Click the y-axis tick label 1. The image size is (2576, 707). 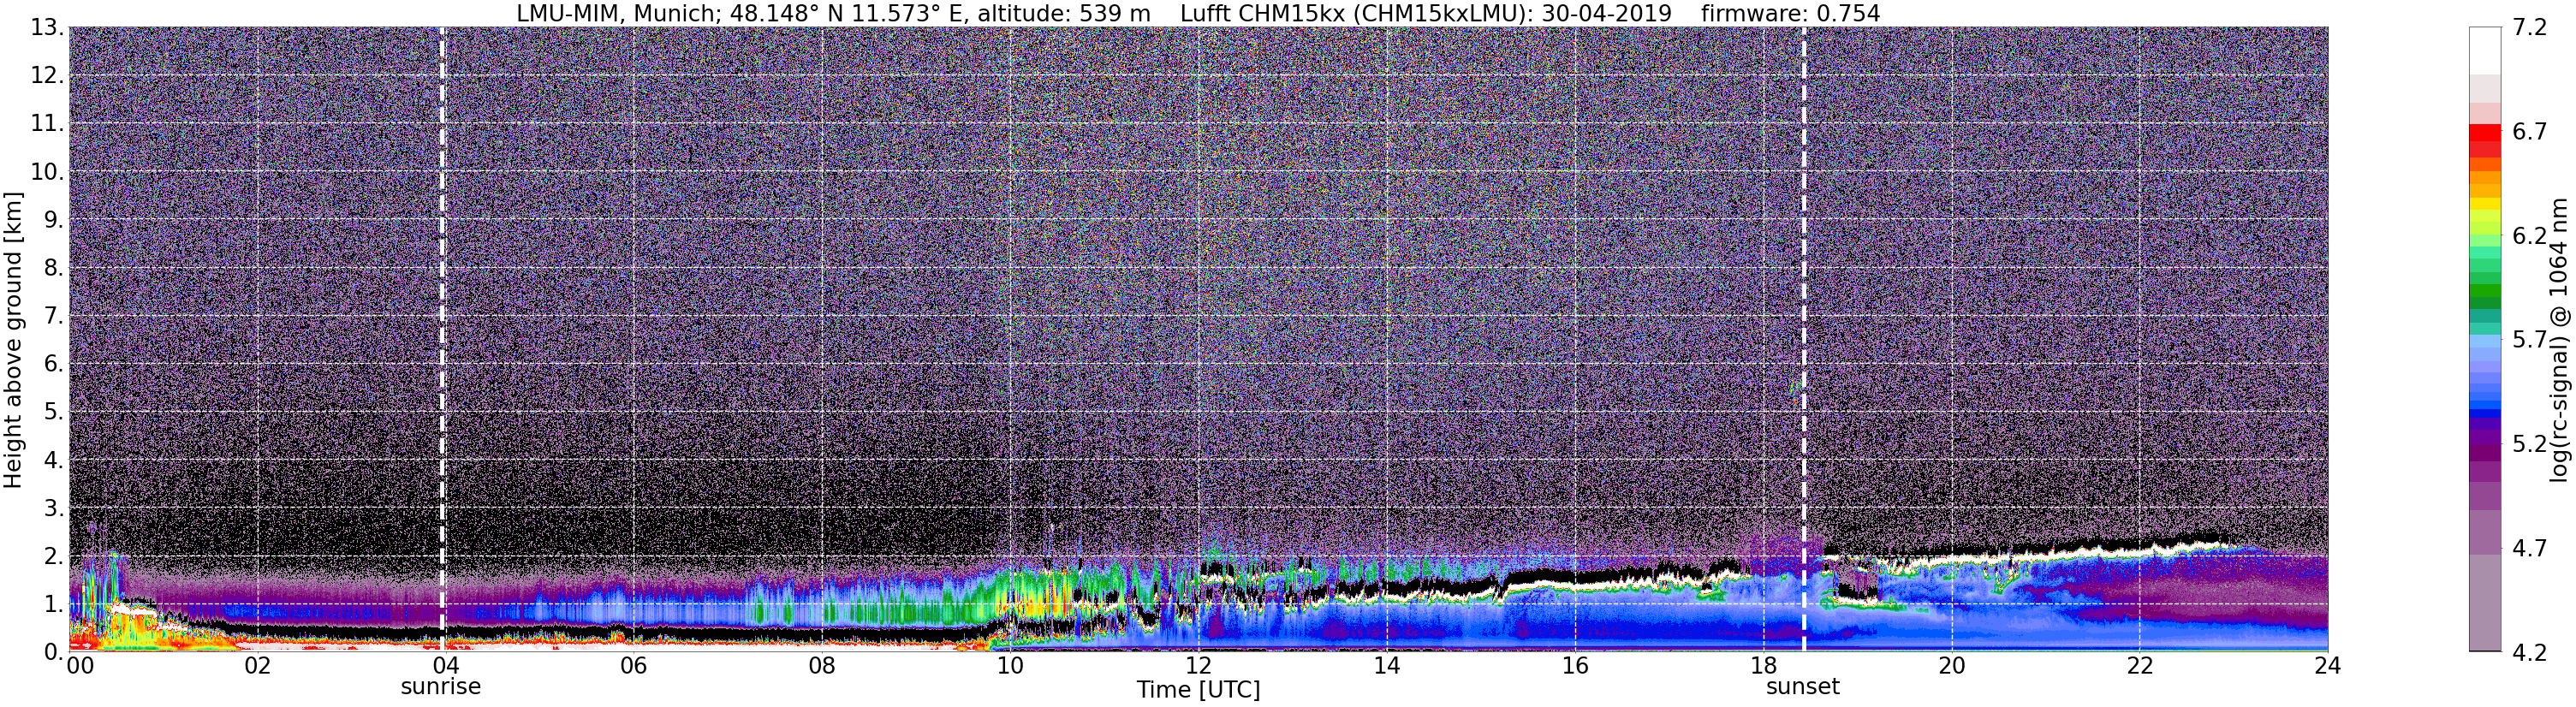click(53, 604)
